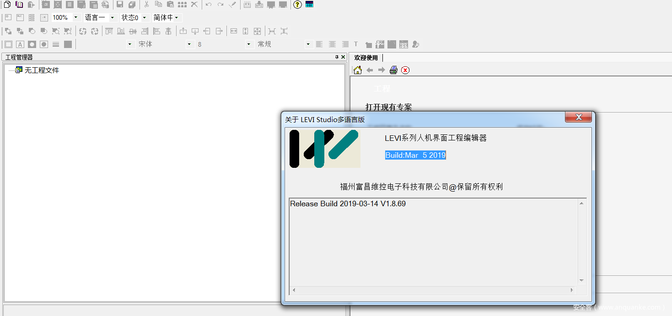Viewport: 672px width, 316px height.
Task: Open the 100% zoom dropdown
Action: 76,17
